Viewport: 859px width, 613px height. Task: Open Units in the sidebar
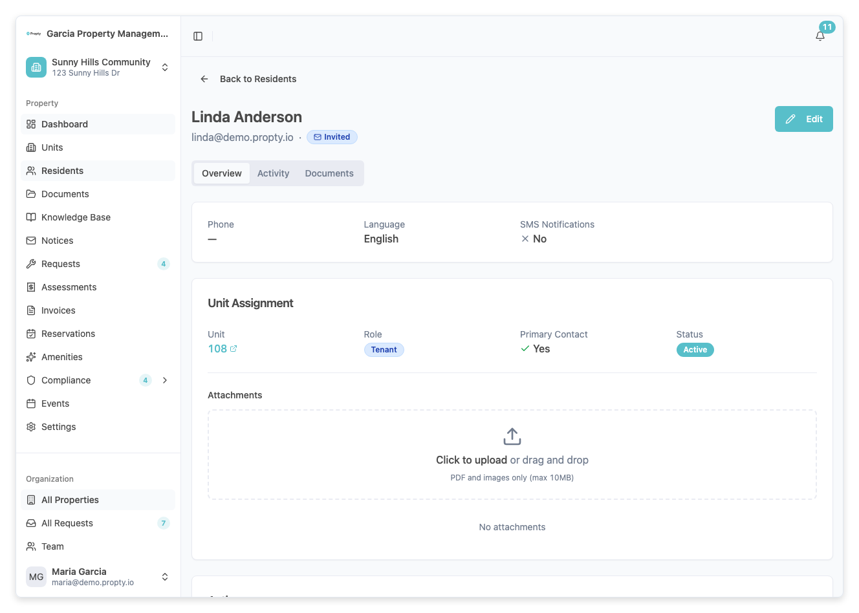[98, 147]
